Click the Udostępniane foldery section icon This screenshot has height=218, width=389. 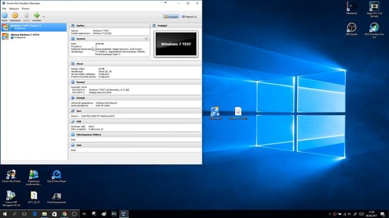point(73,134)
